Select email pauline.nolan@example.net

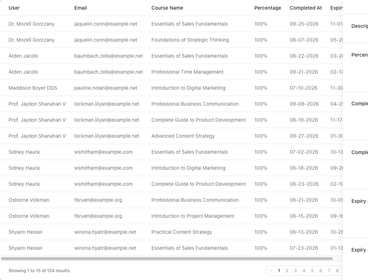[x=106, y=88]
